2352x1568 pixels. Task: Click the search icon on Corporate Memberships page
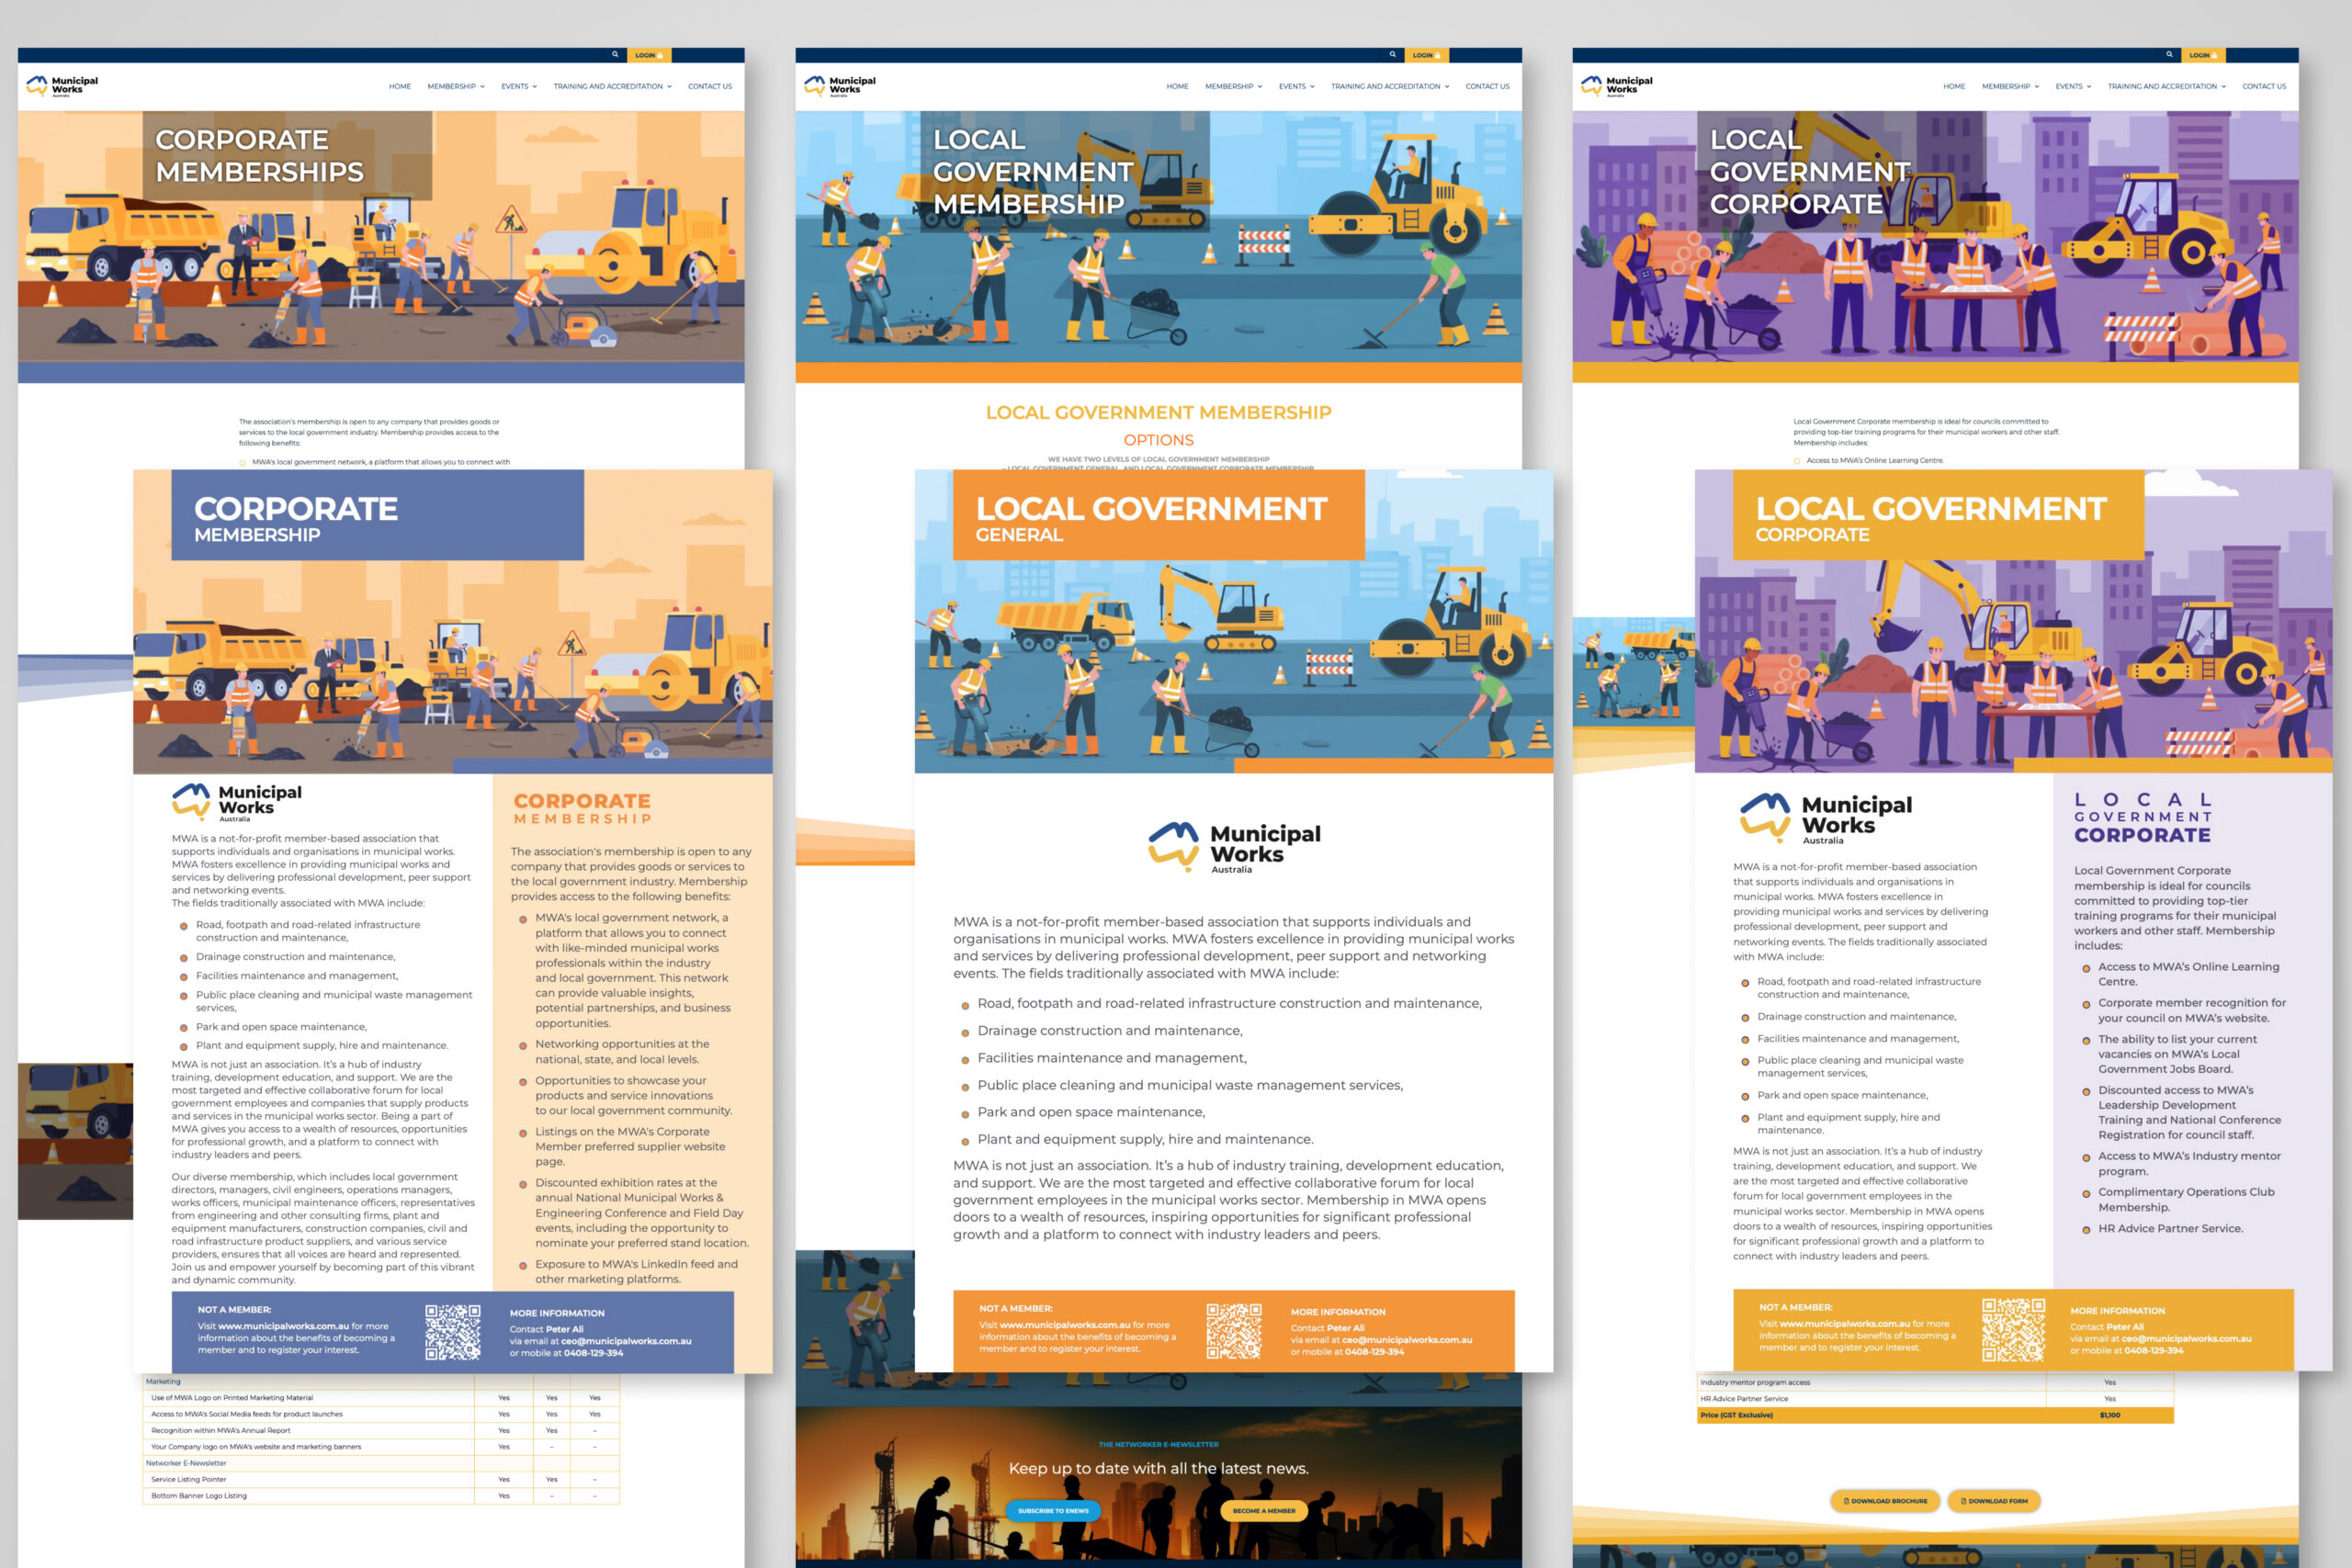click(615, 55)
